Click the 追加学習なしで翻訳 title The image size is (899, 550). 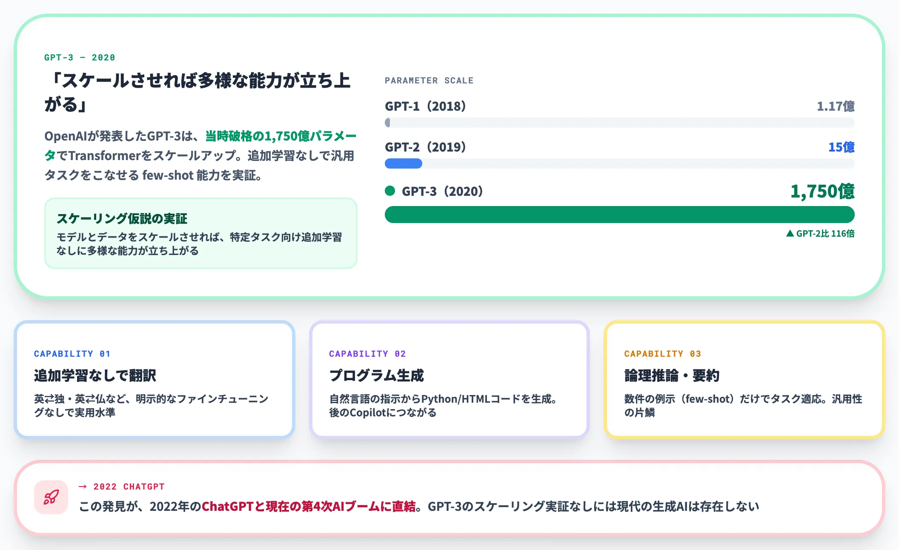tap(95, 375)
